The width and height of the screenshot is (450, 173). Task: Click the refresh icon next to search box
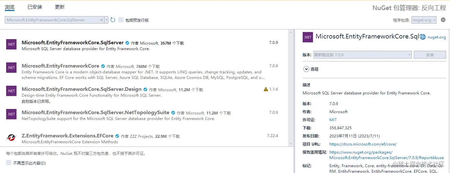(113, 20)
